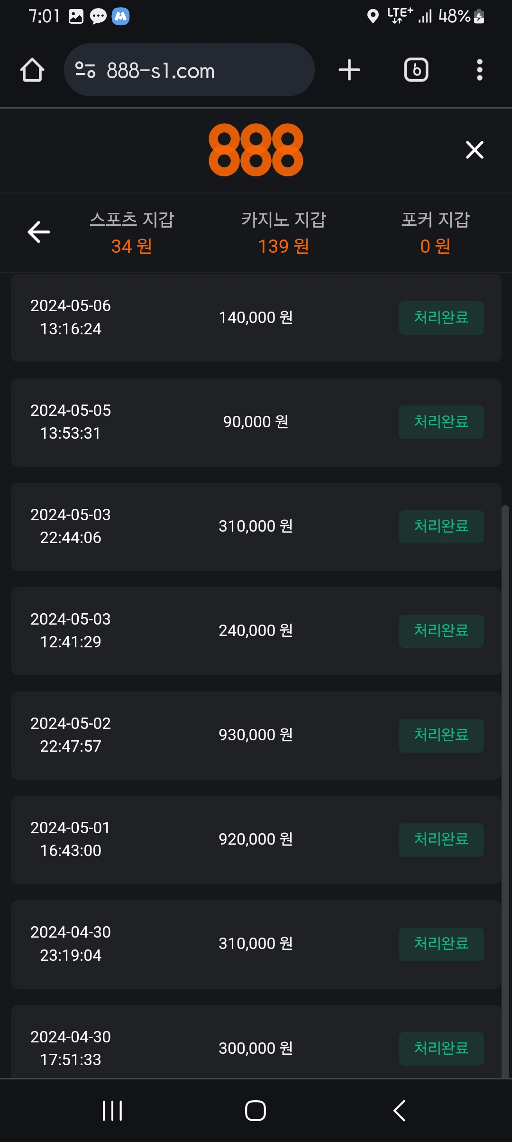Open the 2024-05-05 90,000 원 transaction row
This screenshot has height=1142, width=512.
point(256,422)
